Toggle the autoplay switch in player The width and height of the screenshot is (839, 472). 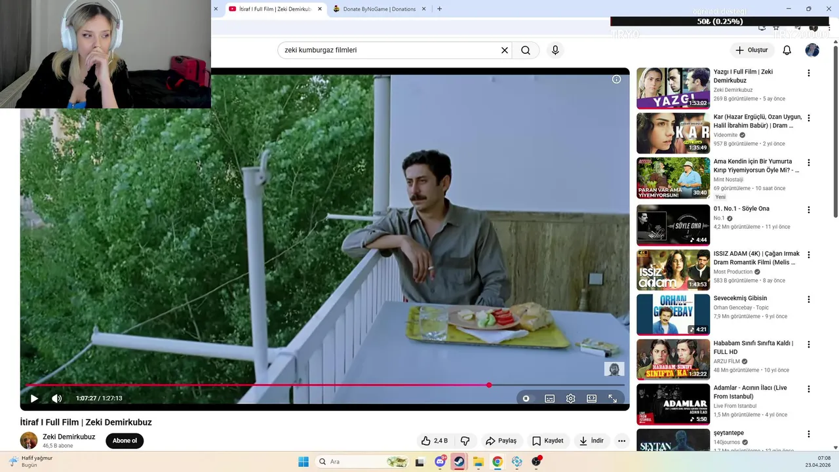coord(526,398)
